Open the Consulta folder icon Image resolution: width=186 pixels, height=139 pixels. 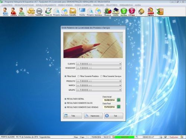pyautogui.click(x=73, y=12)
